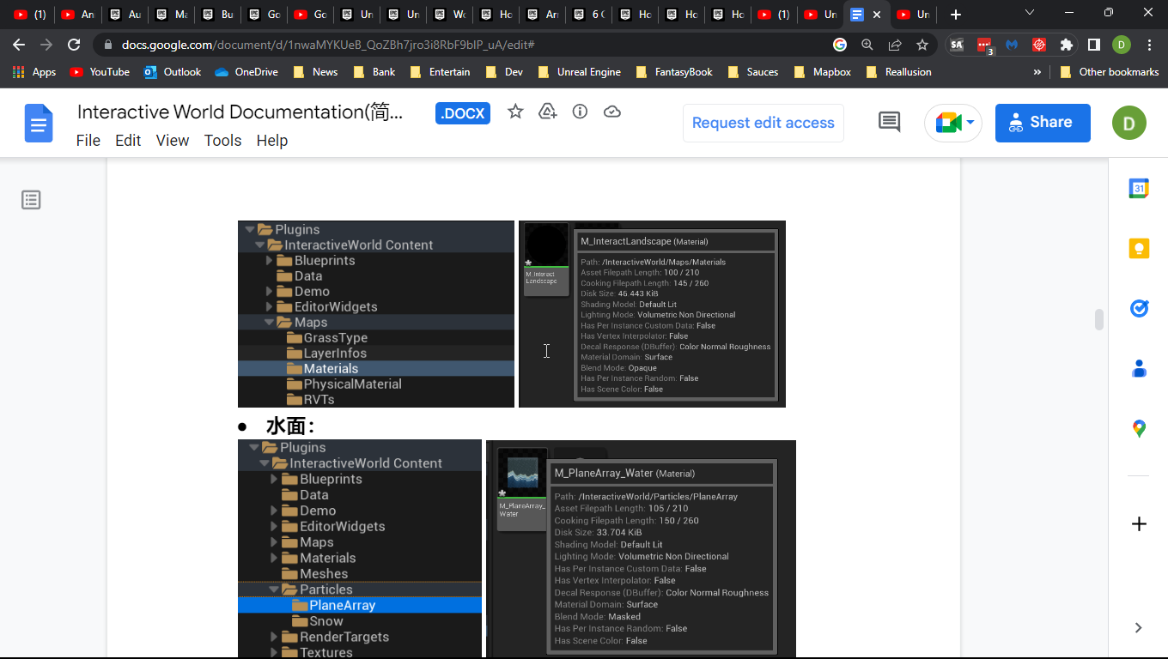Hide the side panel chevron

coord(1139,628)
